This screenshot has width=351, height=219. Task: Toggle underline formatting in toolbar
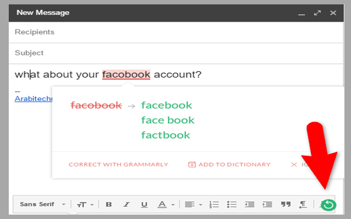[x=144, y=204]
